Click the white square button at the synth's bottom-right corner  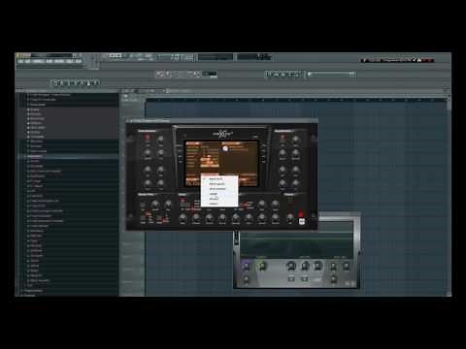(x=302, y=221)
